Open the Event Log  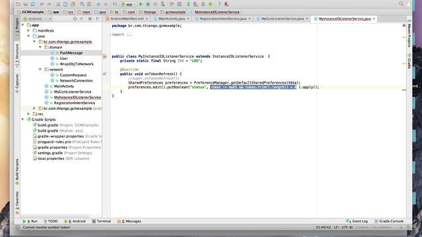click(x=357, y=221)
